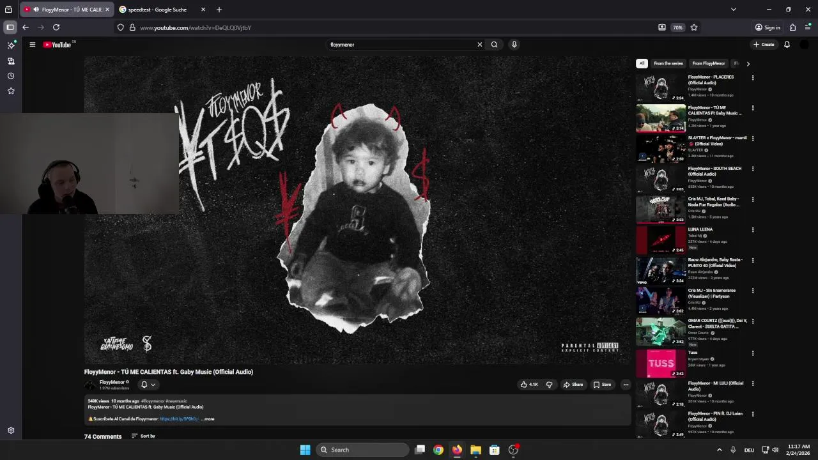This screenshot has height=460, width=818.
Task: Open options menu for LUNA LLENA video
Action: (x=753, y=230)
